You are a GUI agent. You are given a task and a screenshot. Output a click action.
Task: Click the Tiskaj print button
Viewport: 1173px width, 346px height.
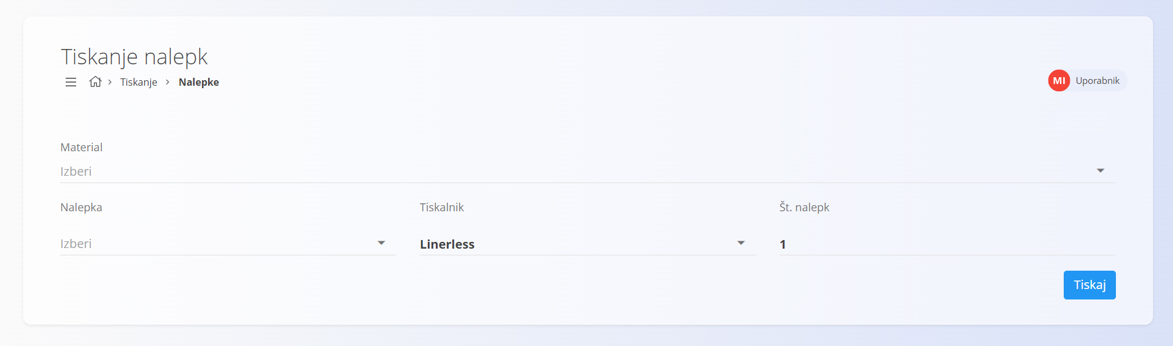coord(1090,285)
